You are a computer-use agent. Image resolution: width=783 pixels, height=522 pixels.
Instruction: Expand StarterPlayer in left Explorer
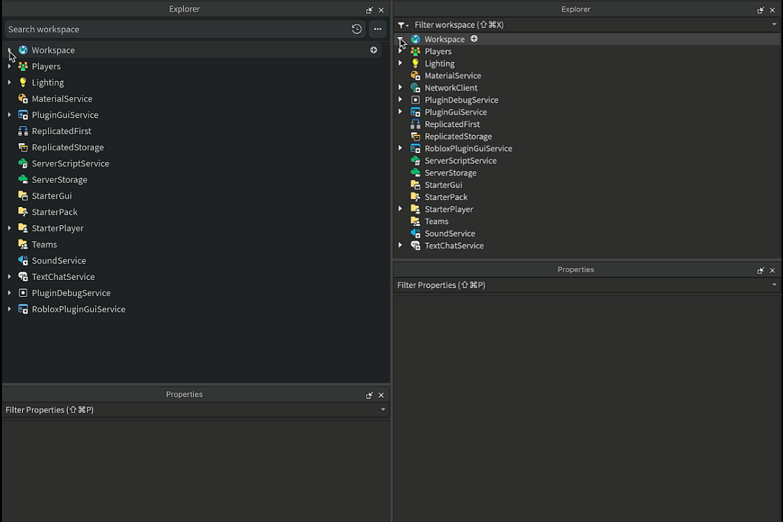coord(9,228)
